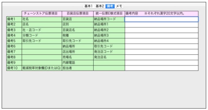Click the 備考1 content input field
208x110 pixels.
point(161,19)
